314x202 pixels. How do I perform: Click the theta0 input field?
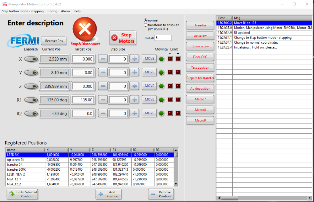click(x=163, y=38)
